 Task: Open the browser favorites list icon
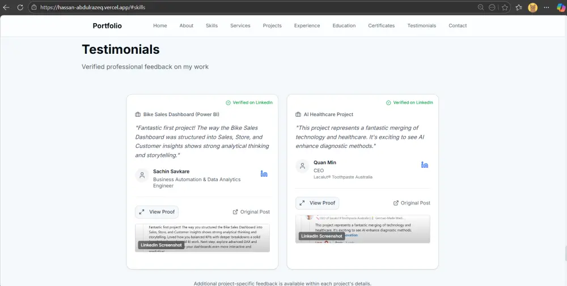click(x=519, y=7)
